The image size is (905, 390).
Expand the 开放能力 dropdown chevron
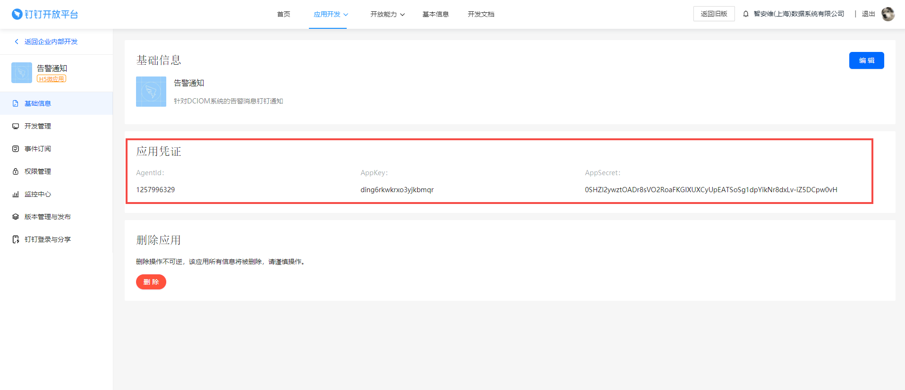point(402,15)
